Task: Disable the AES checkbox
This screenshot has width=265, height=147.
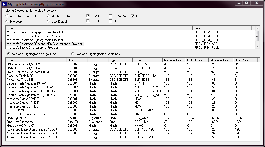Action: tap(133, 16)
